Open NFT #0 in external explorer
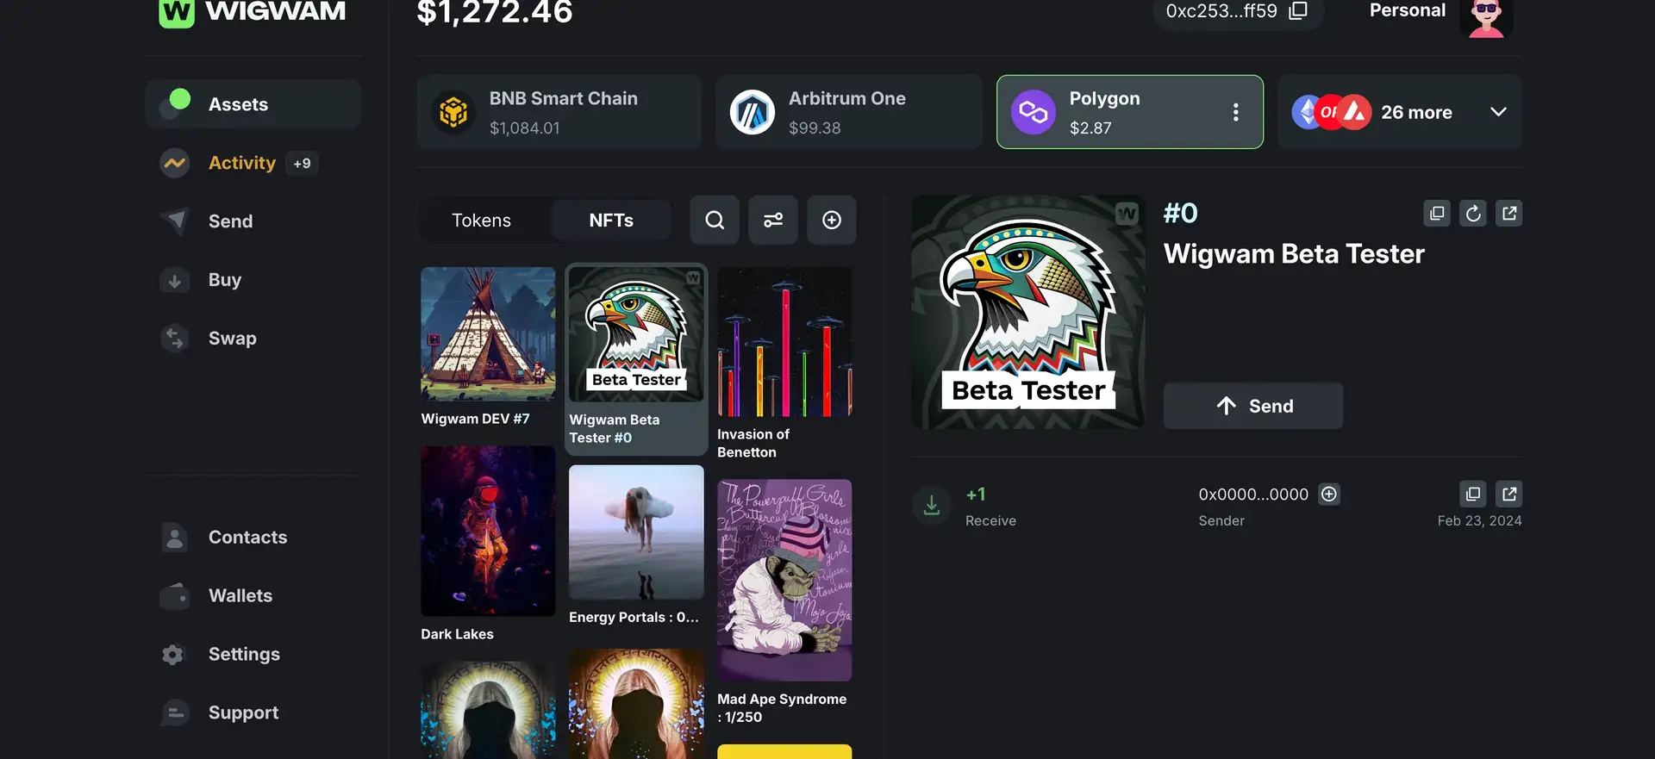 coord(1509,214)
